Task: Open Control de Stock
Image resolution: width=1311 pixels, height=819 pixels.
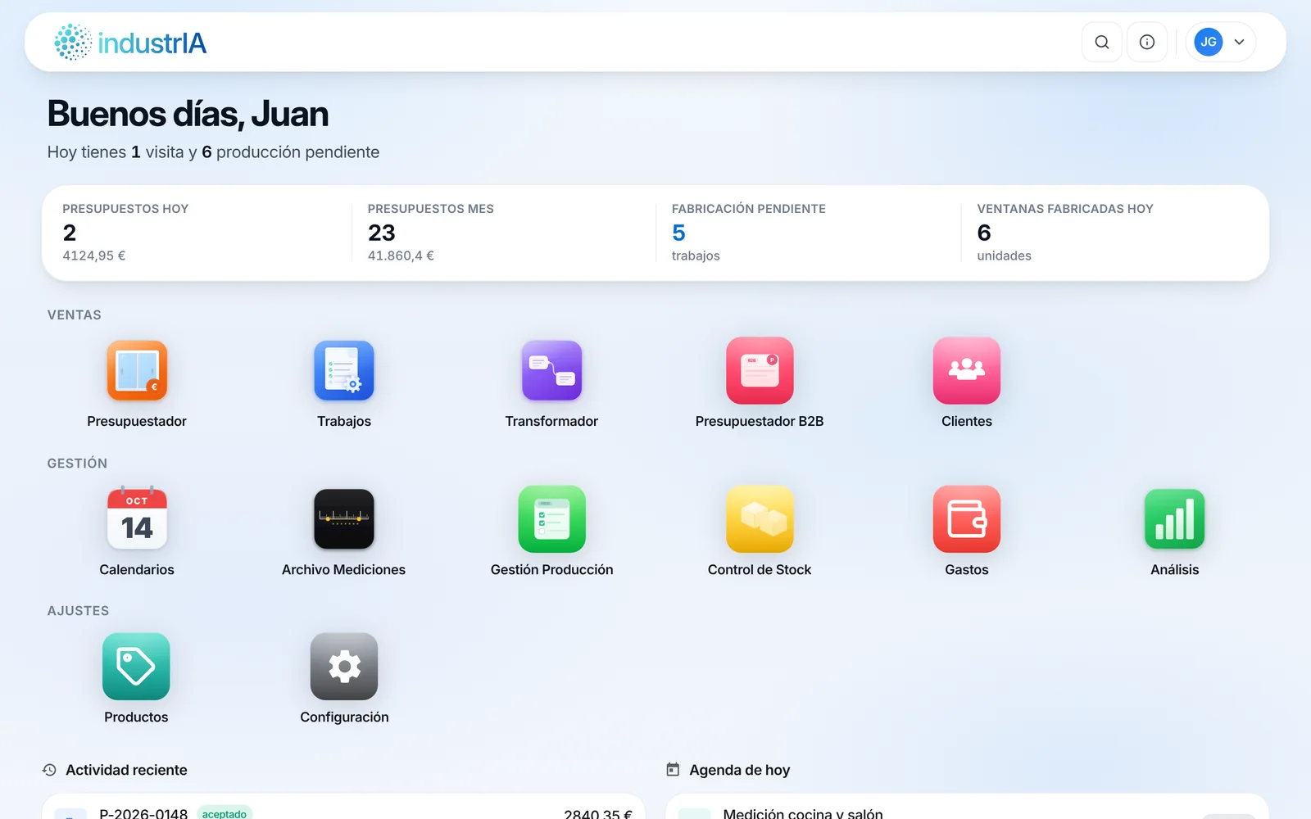Action: point(760,518)
